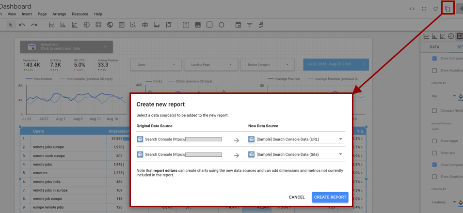Viewport: 463px width, 213px height.
Task: Enter full screen mode
Action: click(x=424, y=9)
